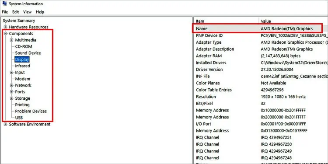Expand the Software Environment node
Viewport: 328px width, 164px height.
coord(5,124)
